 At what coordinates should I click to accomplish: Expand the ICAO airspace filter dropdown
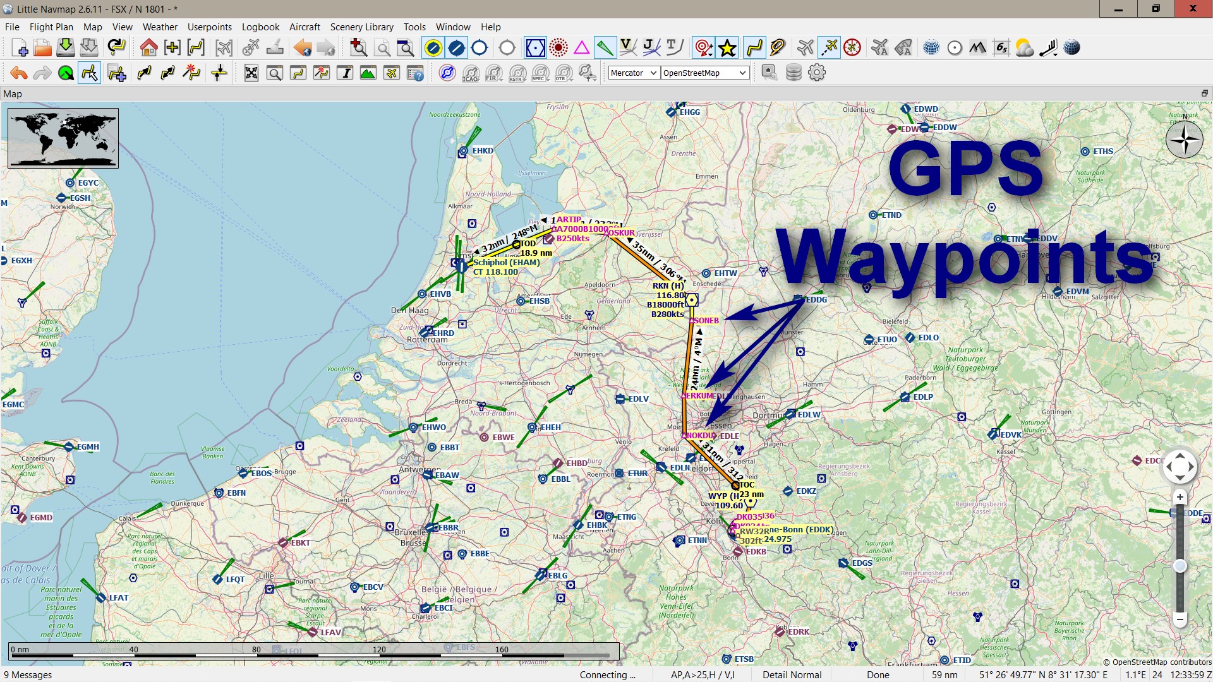[471, 73]
